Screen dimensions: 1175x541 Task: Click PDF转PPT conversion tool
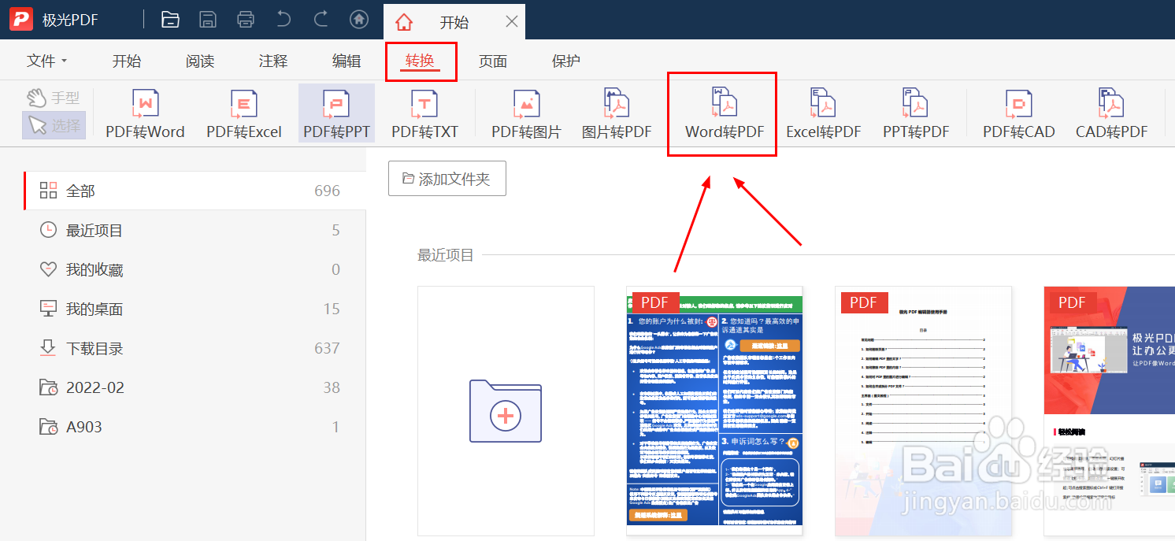(336, 114)
